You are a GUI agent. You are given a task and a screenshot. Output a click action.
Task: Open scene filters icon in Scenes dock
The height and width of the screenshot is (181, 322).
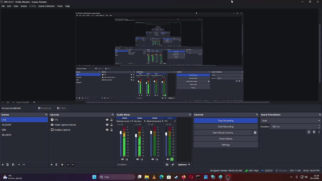pos(13,165)
